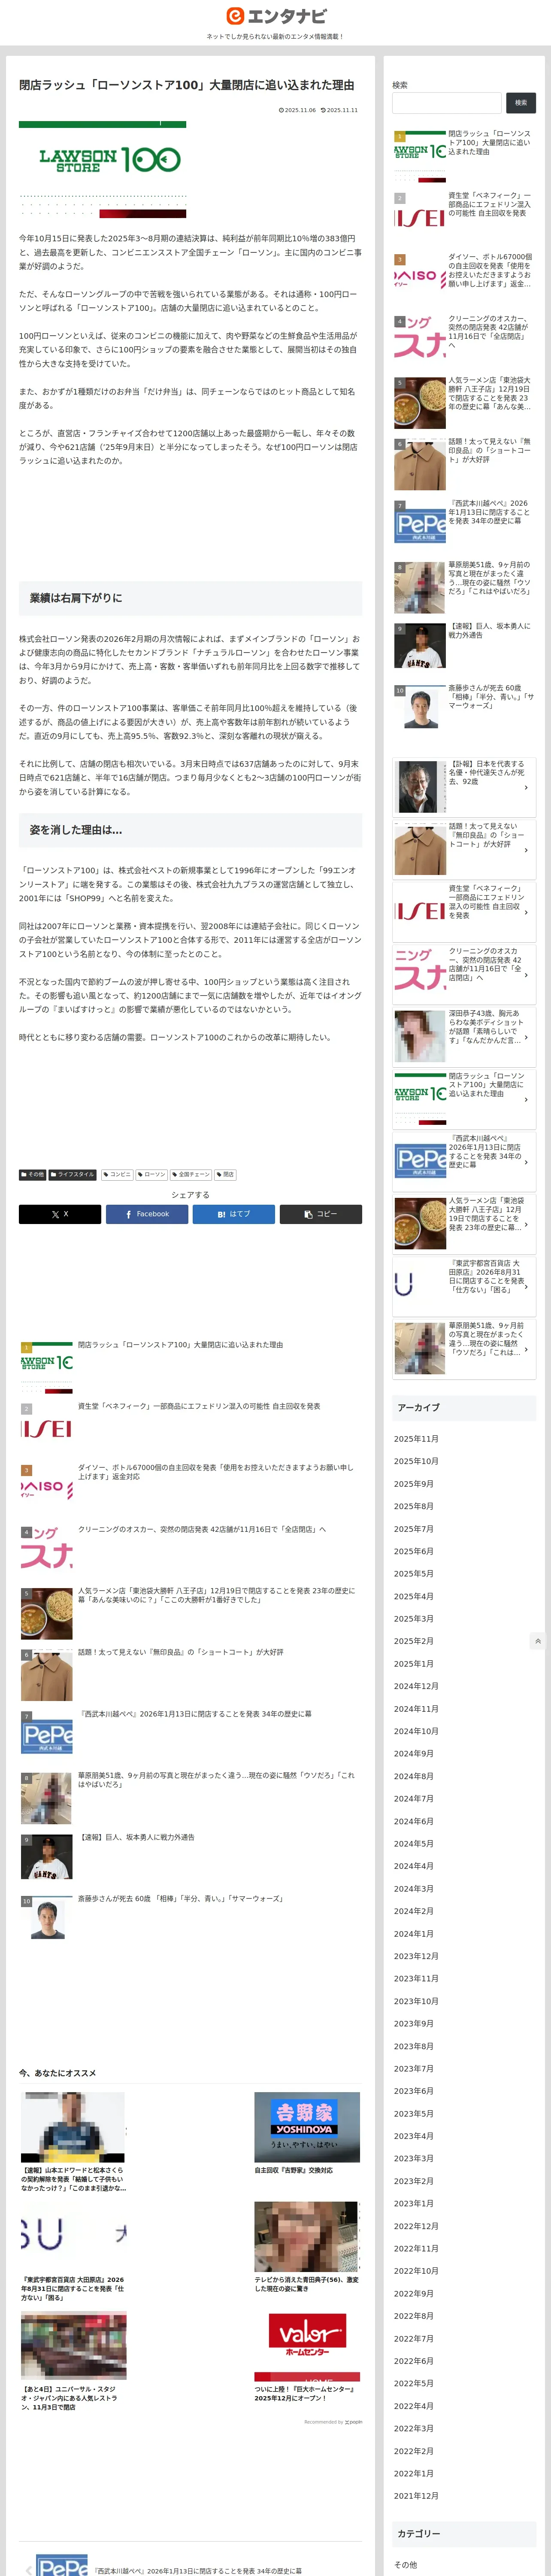Screen dimensions: 551x2576
Task: Click the updated date 2025.11.11
Action: [339, 110]
